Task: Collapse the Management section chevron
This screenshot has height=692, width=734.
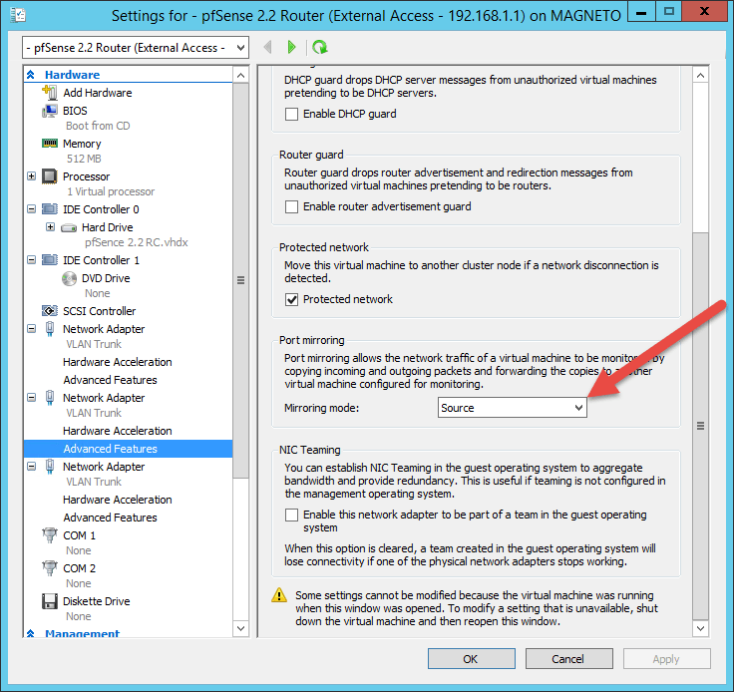Action: pyautogui.click(x=31, y=633)
